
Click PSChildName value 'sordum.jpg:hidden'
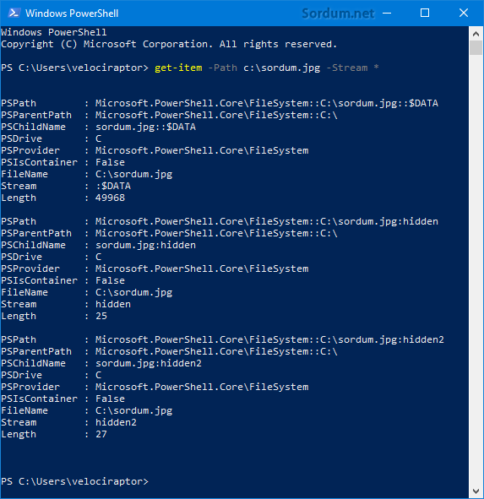click(145, 245)
